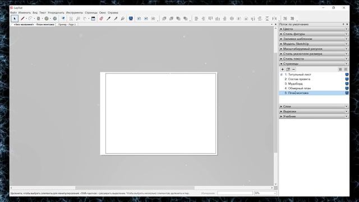Start presentation with the blue screen icon

pos(131,19)
